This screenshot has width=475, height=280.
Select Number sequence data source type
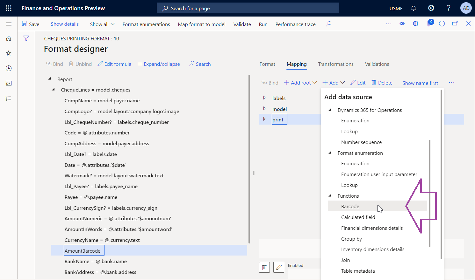click(361, 142)
